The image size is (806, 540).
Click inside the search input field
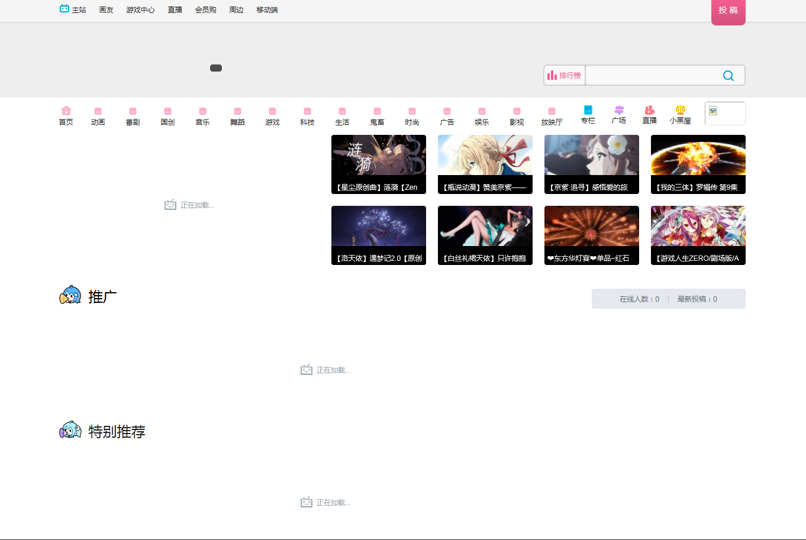coord(651,75)
